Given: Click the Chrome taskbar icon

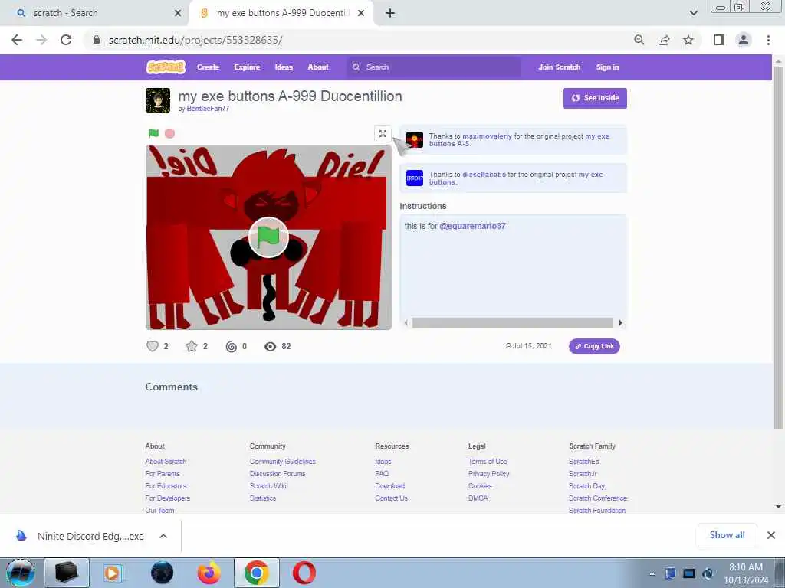Looking at the screenshot, I should [256, 573].
